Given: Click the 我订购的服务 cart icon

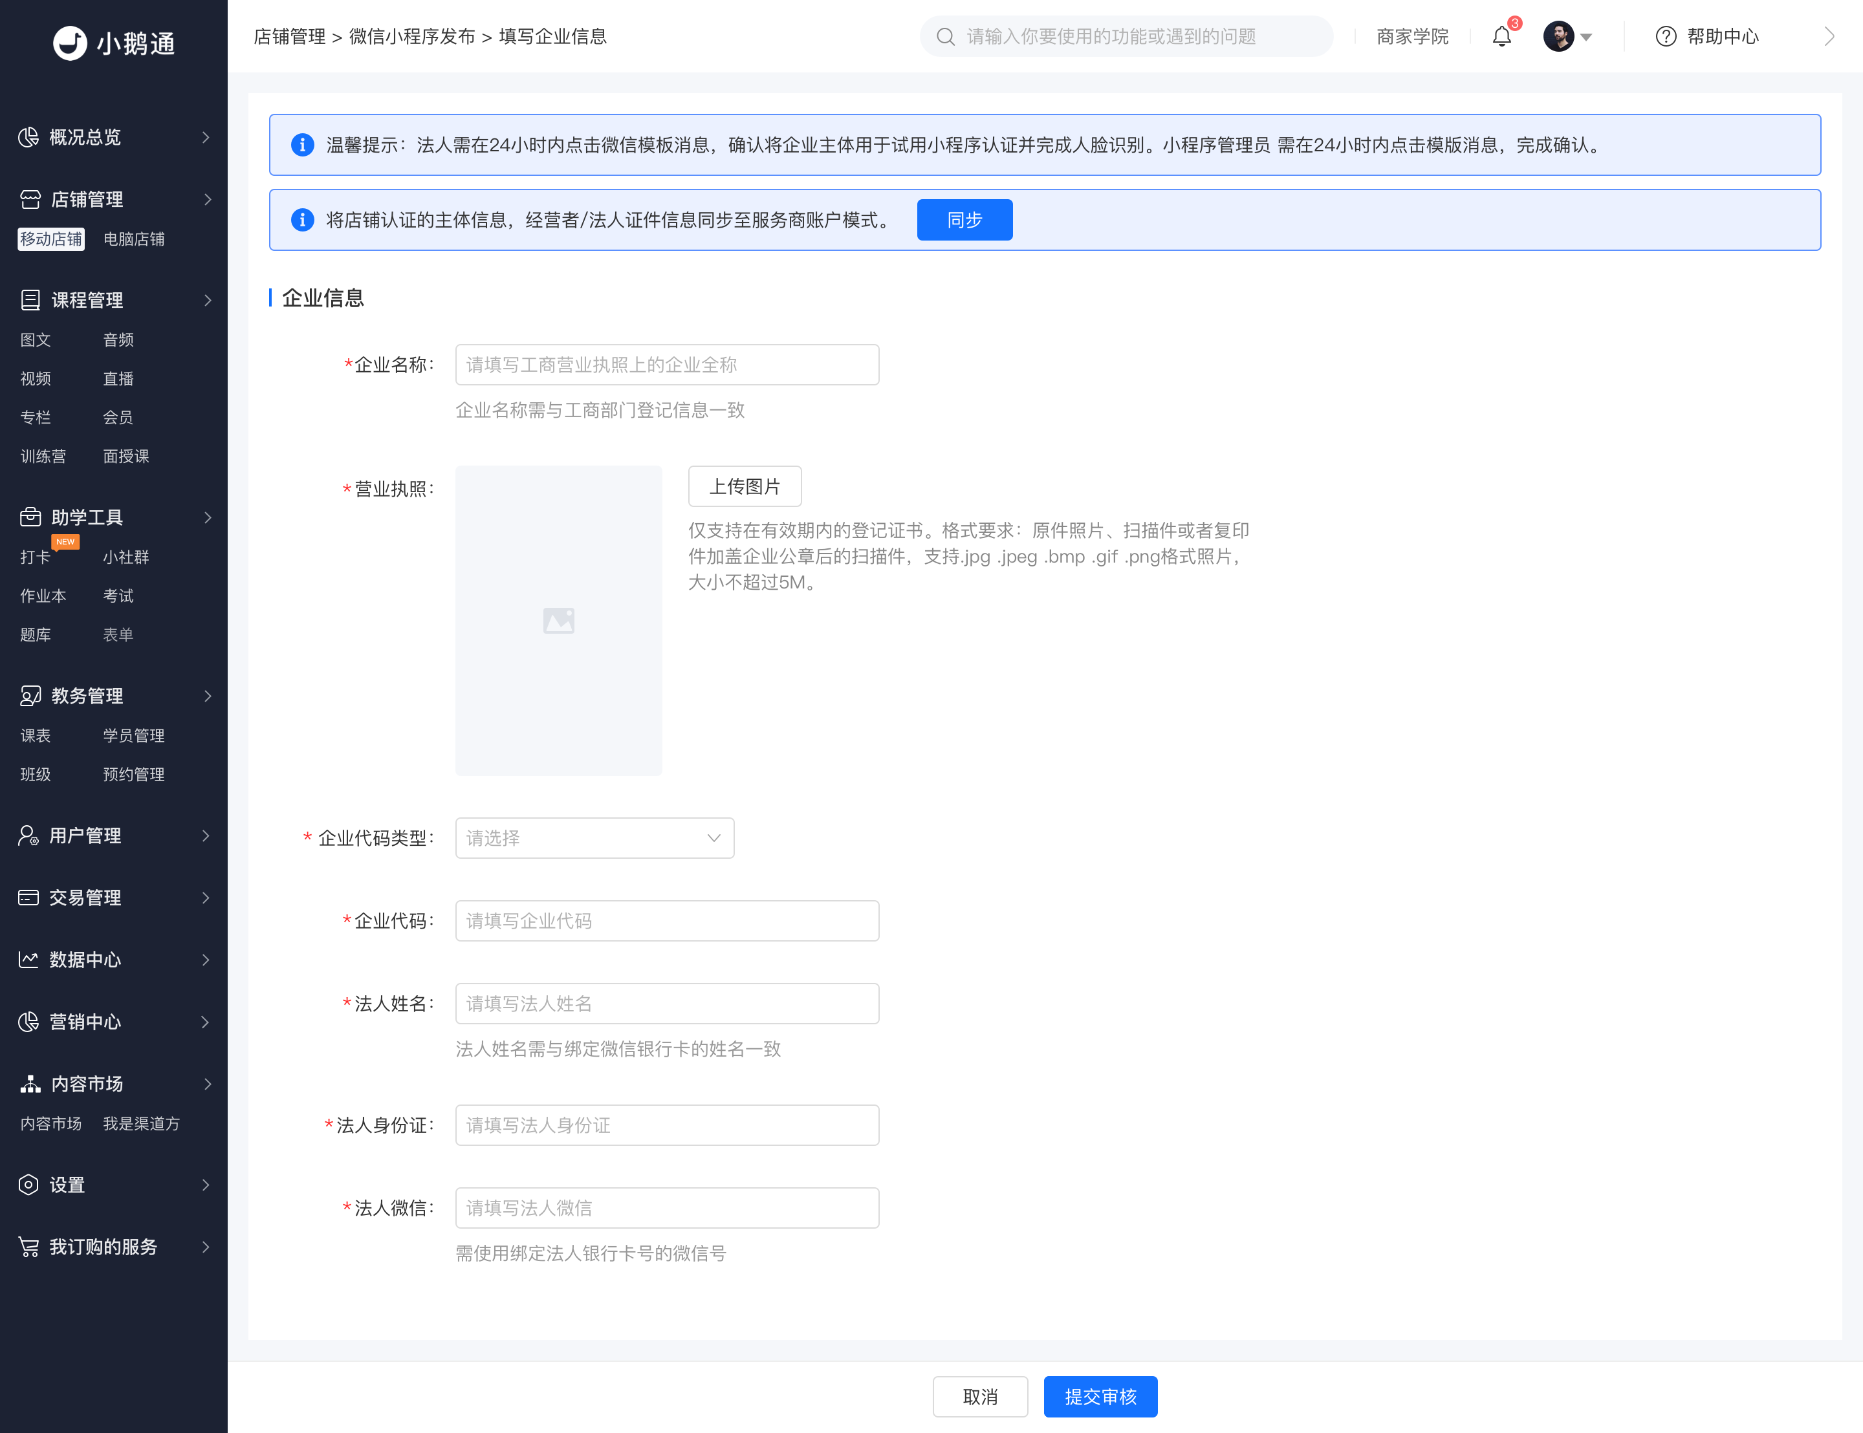Looking at the screenshot, I should 28,1247.
